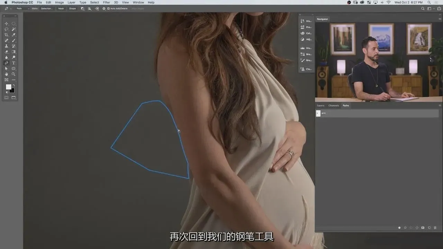
Task: Select the Zoom tool in toolbar
Action: point(13,74)
